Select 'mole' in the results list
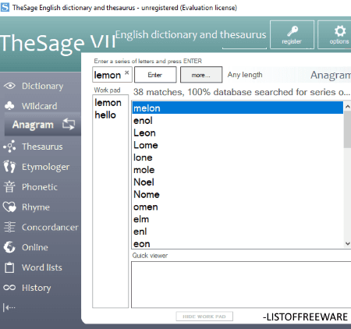 (x=238, y=170)
